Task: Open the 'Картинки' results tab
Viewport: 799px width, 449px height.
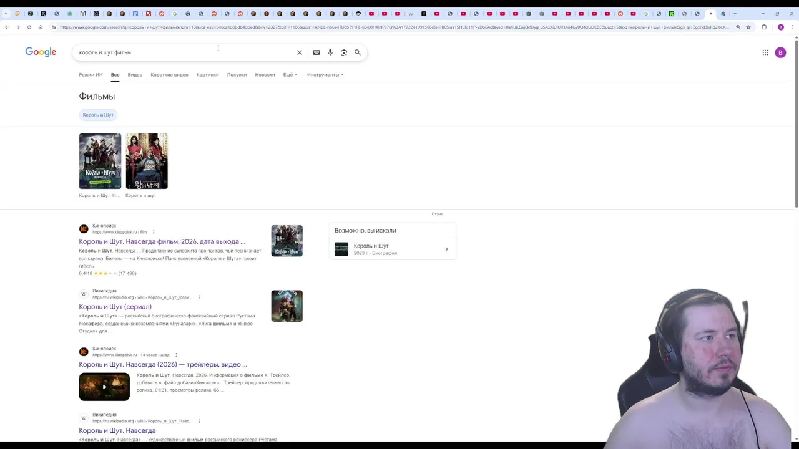Action: tap(207, 75)
